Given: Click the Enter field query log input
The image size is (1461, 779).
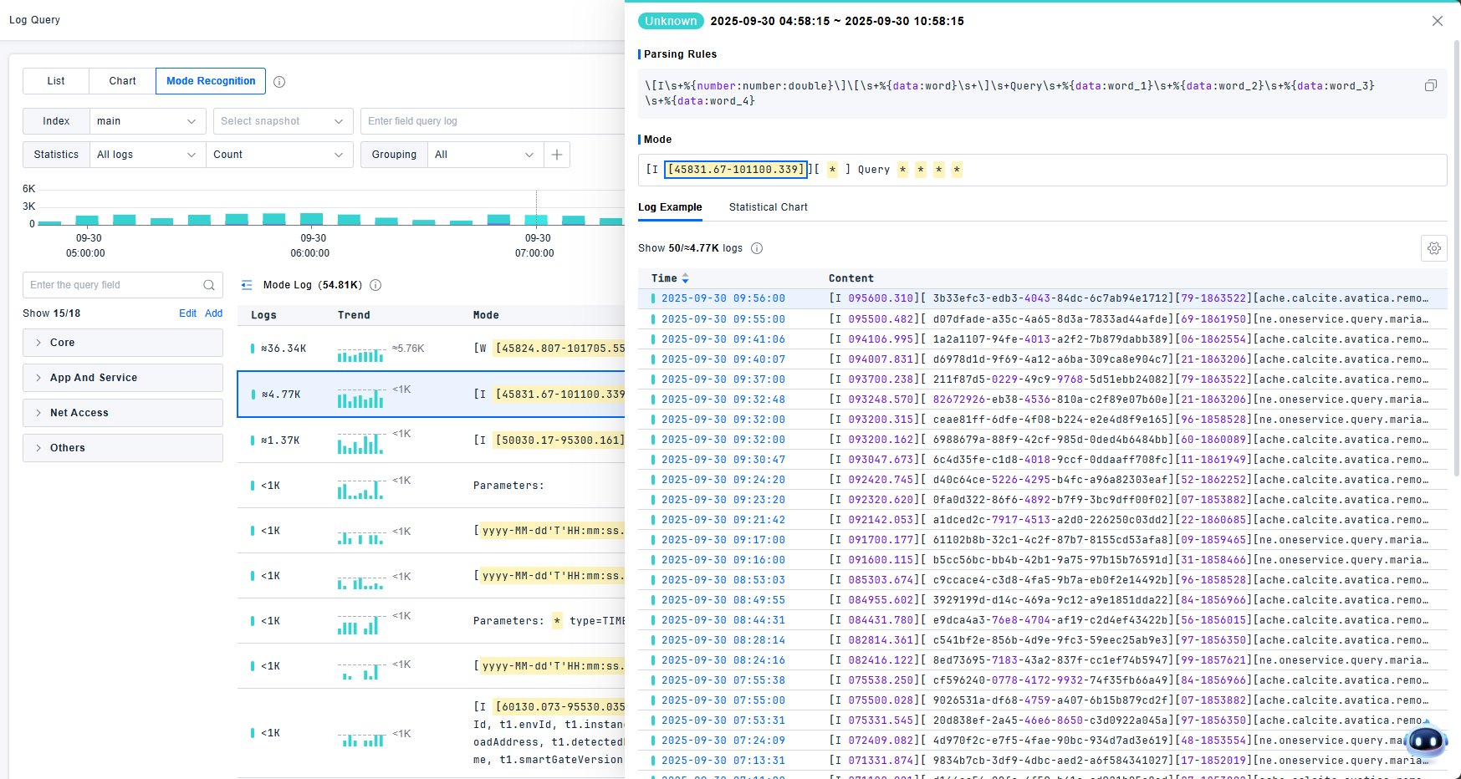Looking at the screenshot, I should pyautogui.click(x=493, y=121).
